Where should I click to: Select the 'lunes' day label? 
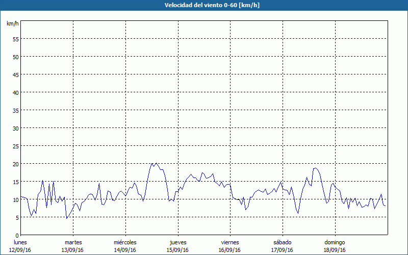tap(20, 242)
